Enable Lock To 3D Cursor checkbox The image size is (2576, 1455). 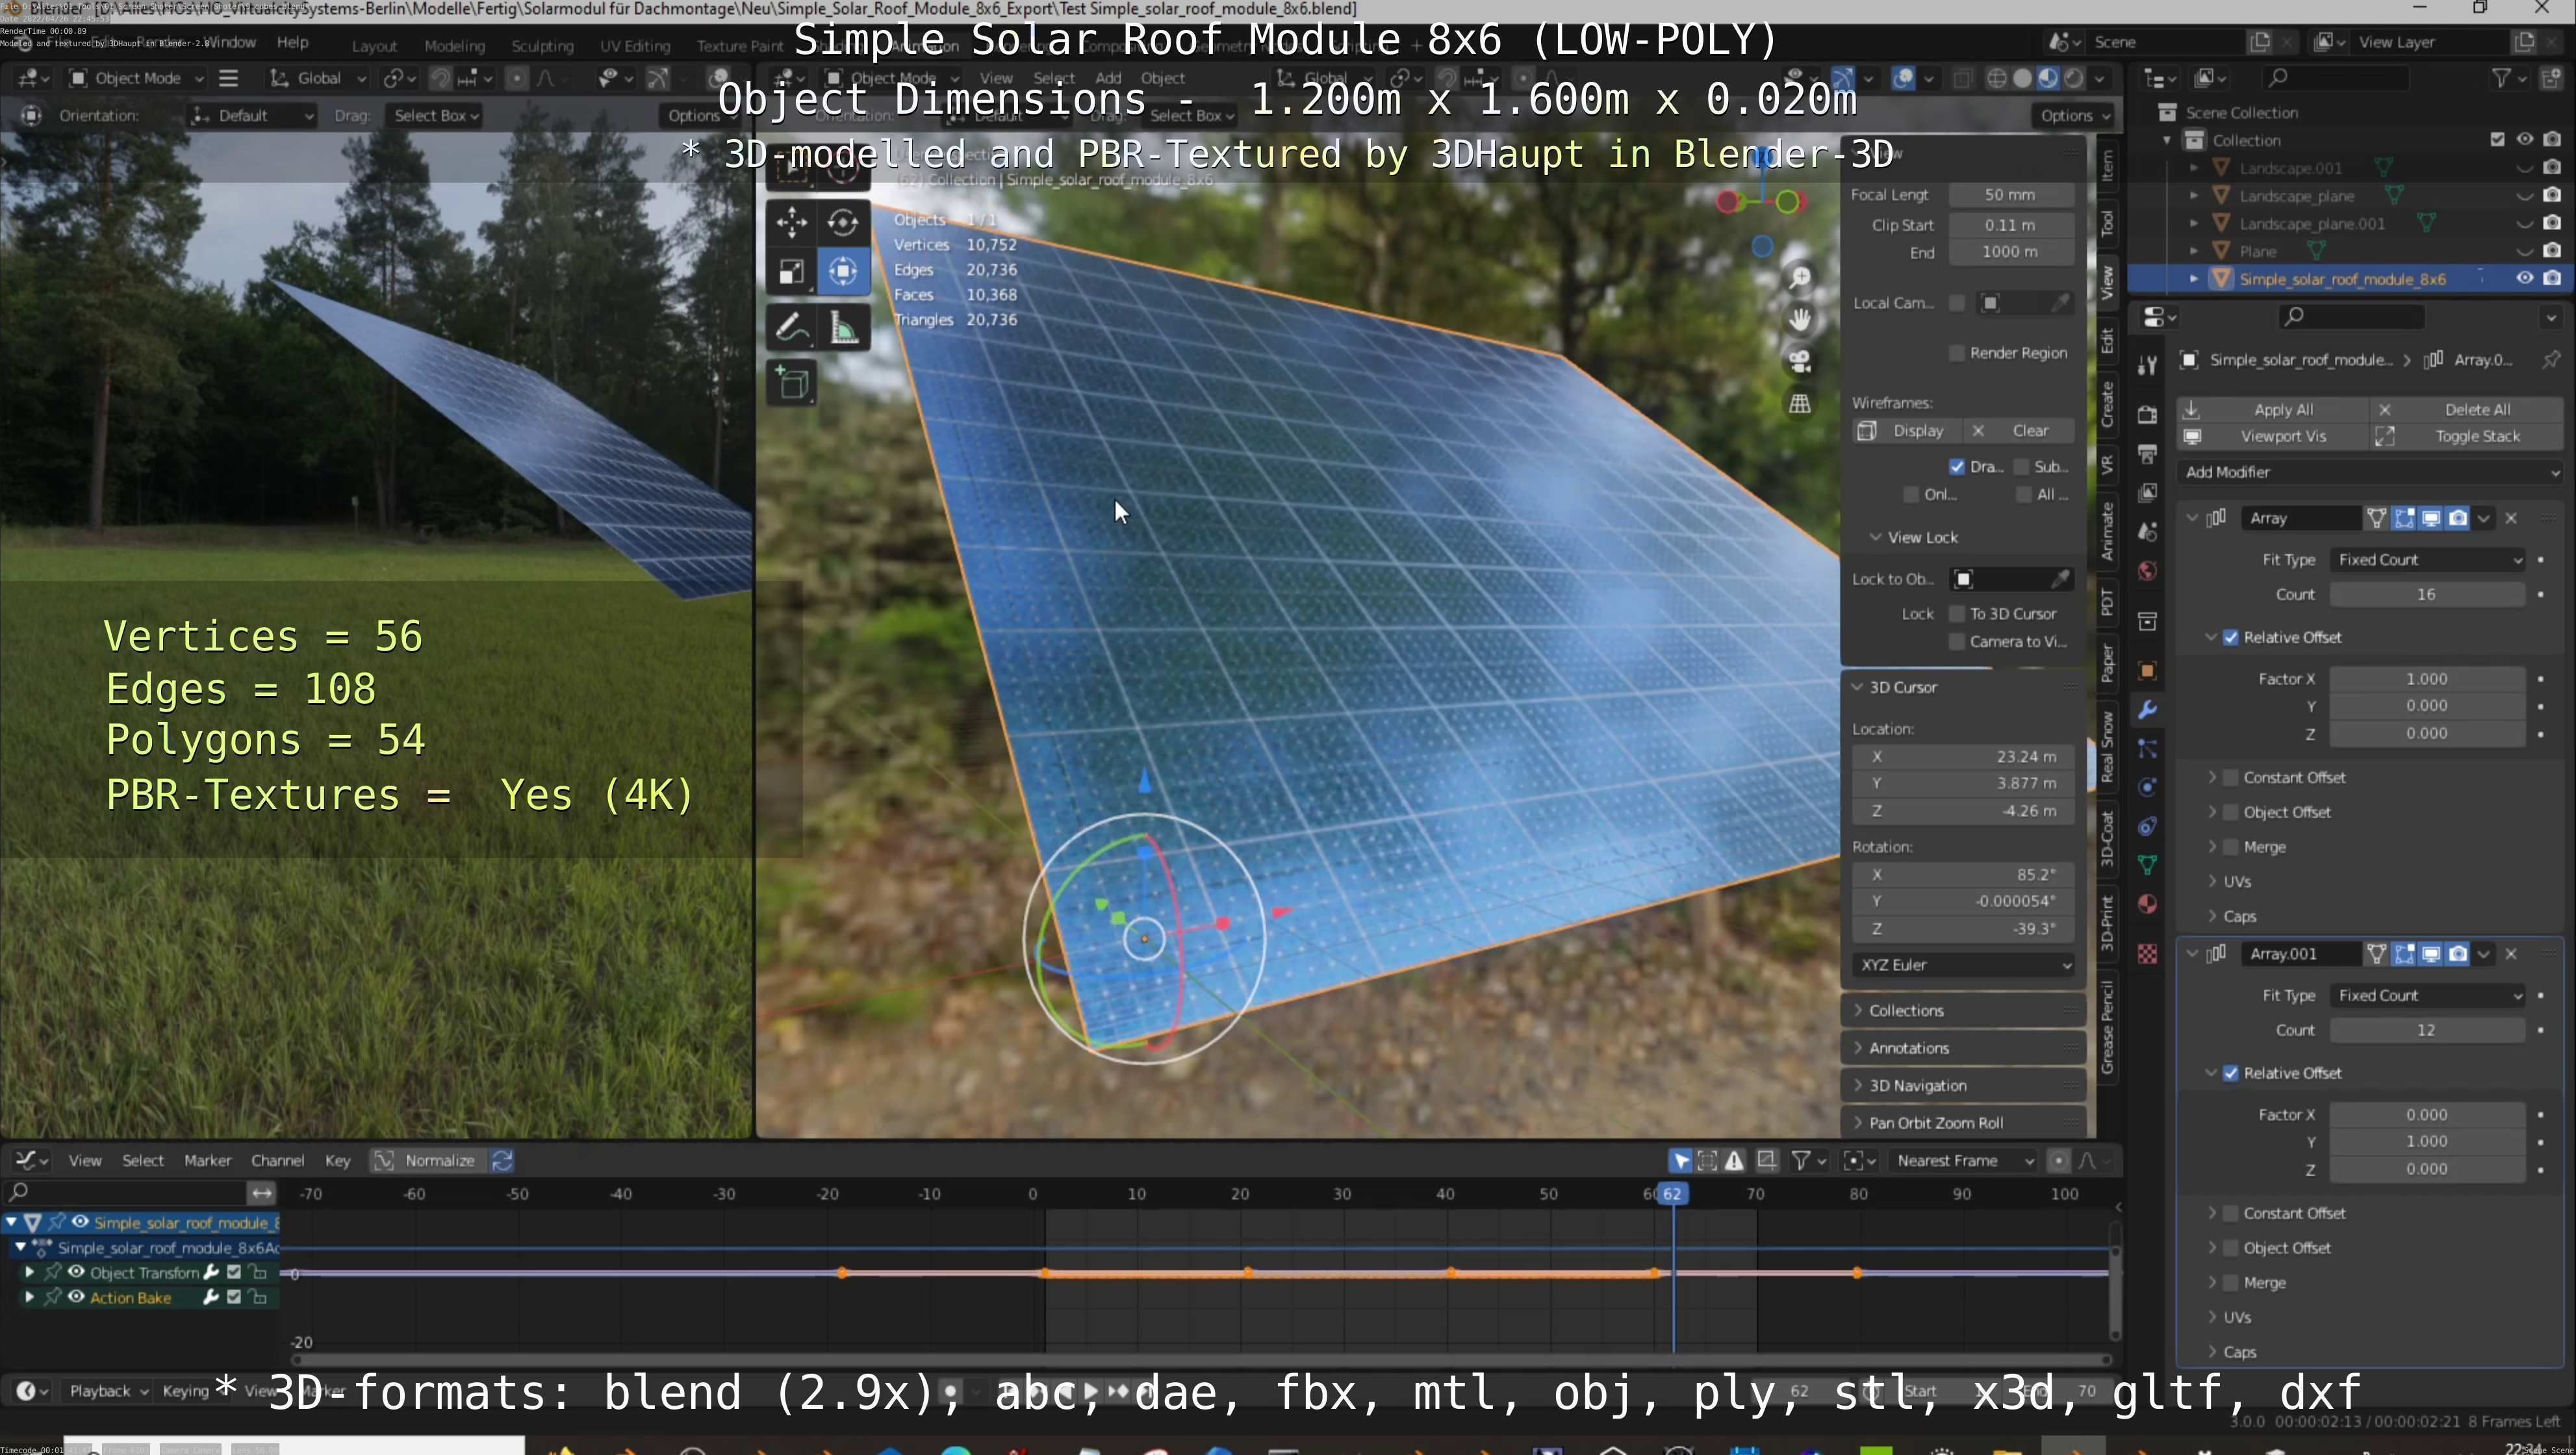(x=1956, y=614)
